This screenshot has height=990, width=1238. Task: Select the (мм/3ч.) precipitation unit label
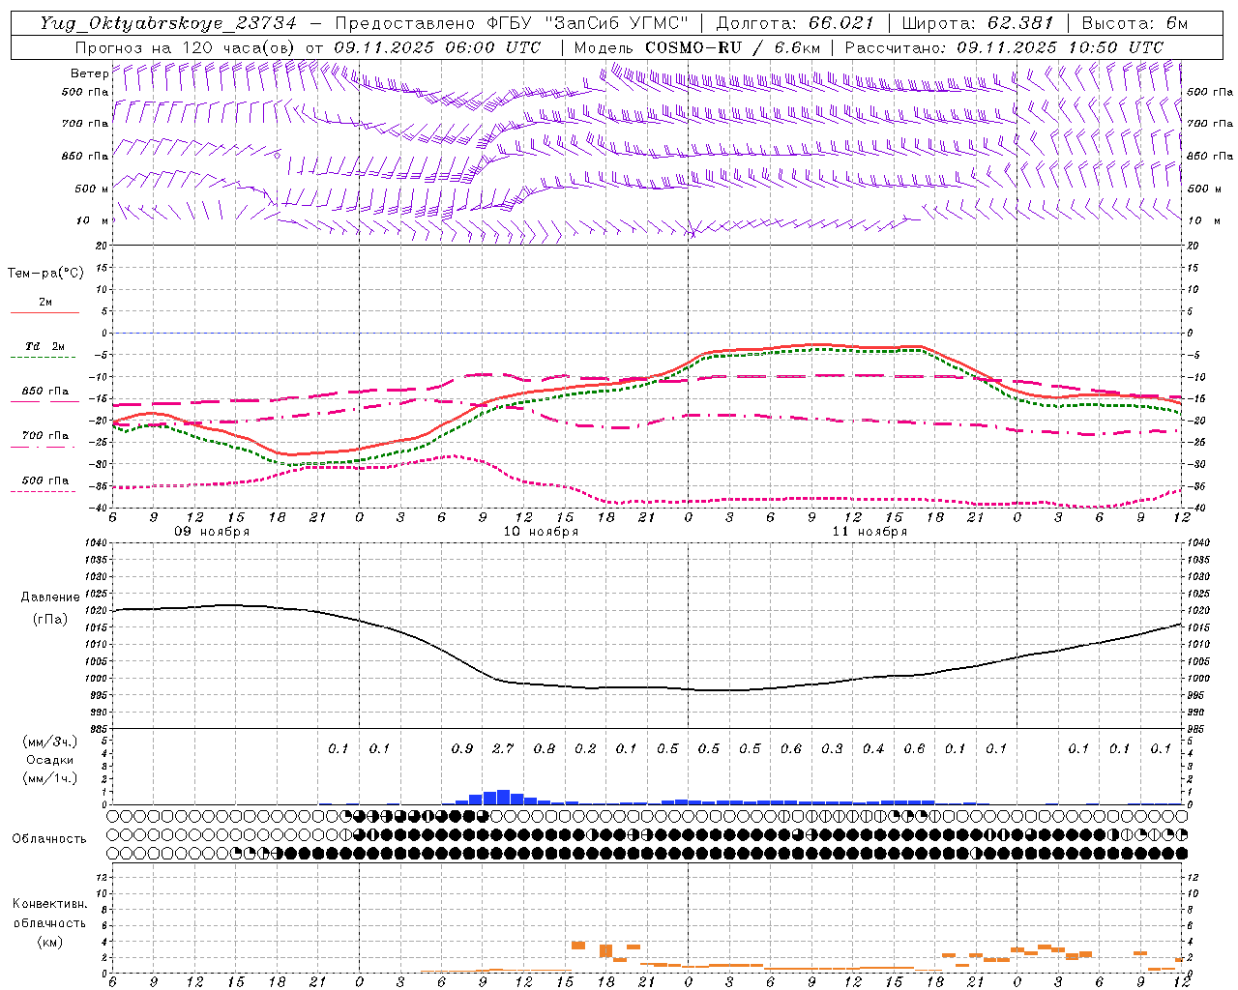pos(50,742)
